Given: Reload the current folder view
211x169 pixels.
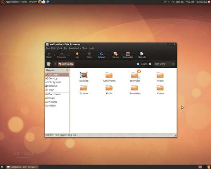Looking at the screenshot, I should pyautogui.click(x=101, y=55).
